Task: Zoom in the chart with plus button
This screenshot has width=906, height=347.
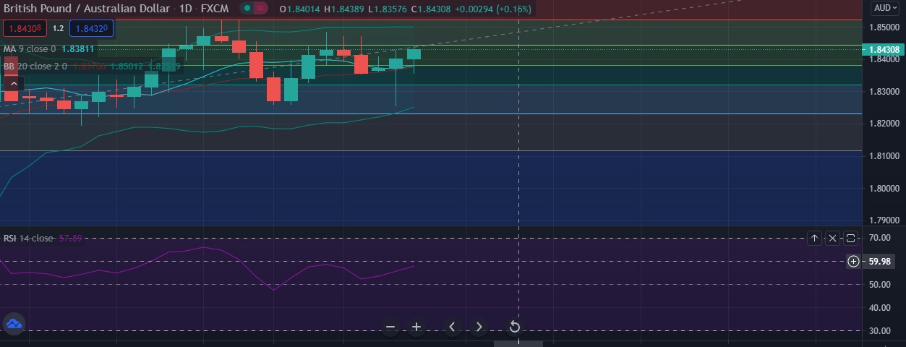Action: pos(416,327)
